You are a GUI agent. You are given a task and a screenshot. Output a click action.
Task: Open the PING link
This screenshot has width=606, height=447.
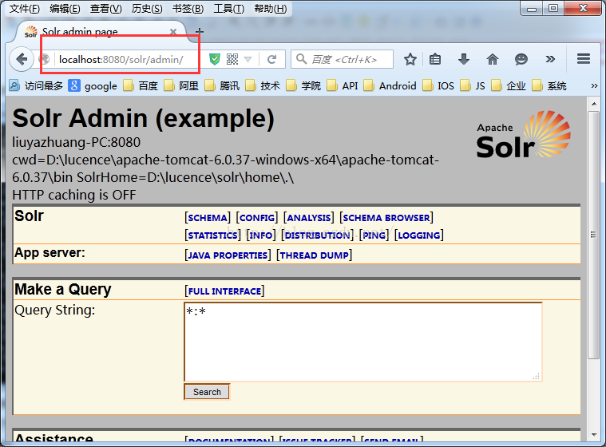[x=374, y=235]
